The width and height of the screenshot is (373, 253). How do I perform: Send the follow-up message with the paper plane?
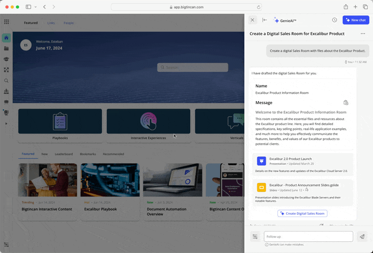362,237
